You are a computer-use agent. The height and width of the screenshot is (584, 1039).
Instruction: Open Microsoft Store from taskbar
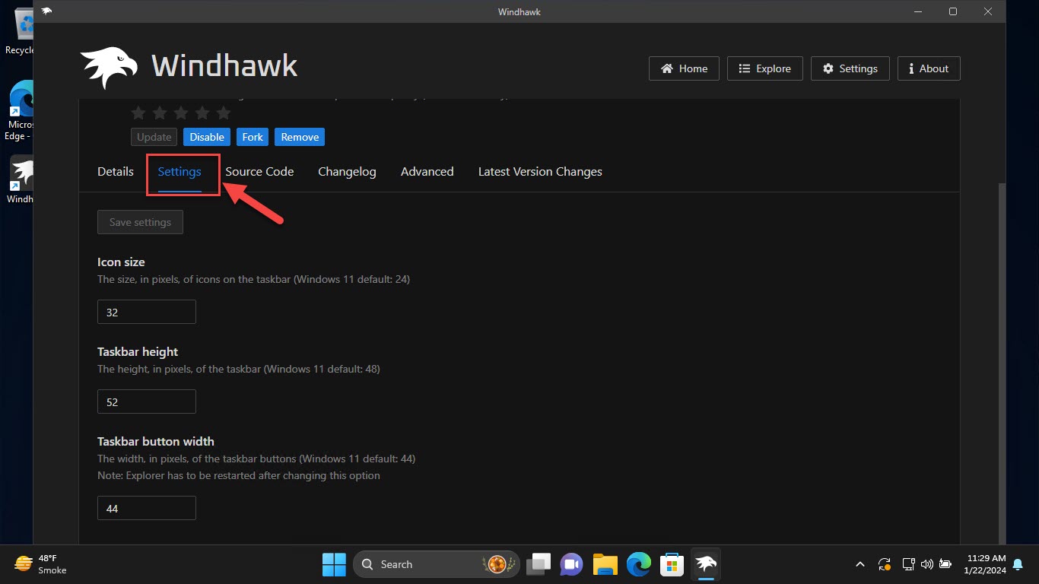(672, 564)
